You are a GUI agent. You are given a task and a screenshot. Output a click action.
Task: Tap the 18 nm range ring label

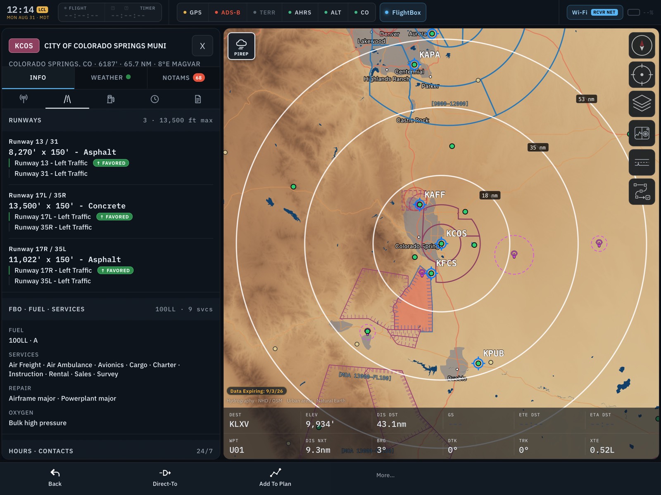[x=490, y=196]
